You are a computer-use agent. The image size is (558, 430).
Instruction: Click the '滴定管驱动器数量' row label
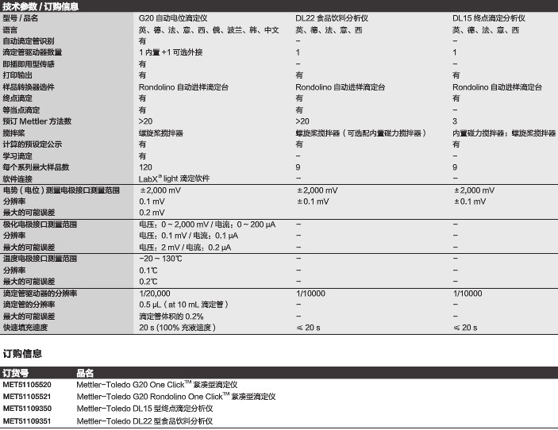(33, 52)
